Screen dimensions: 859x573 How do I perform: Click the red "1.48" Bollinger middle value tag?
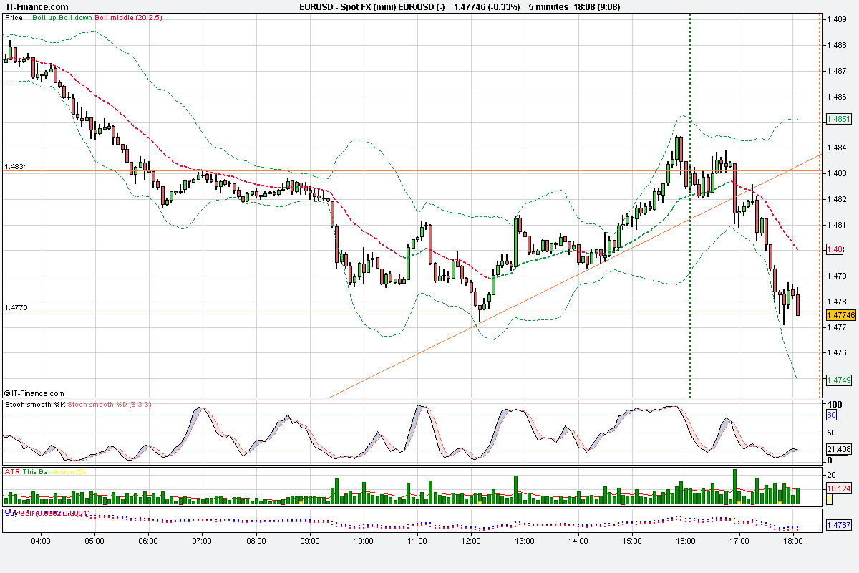point(835,249)
